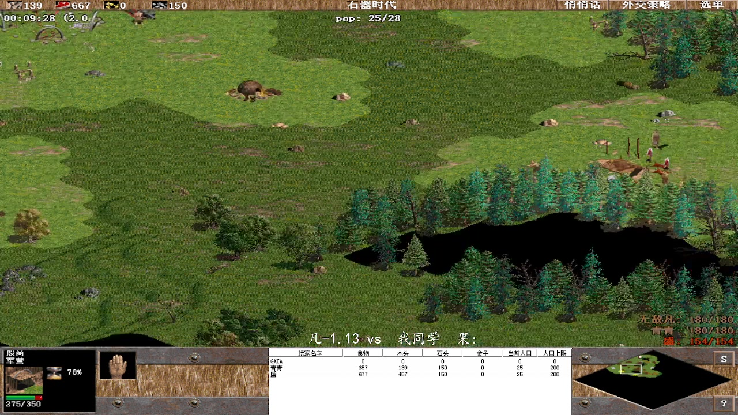Screen dimensions: 738x415
Task: Click the 78% build progress text
Action: [x=74, y=372]
